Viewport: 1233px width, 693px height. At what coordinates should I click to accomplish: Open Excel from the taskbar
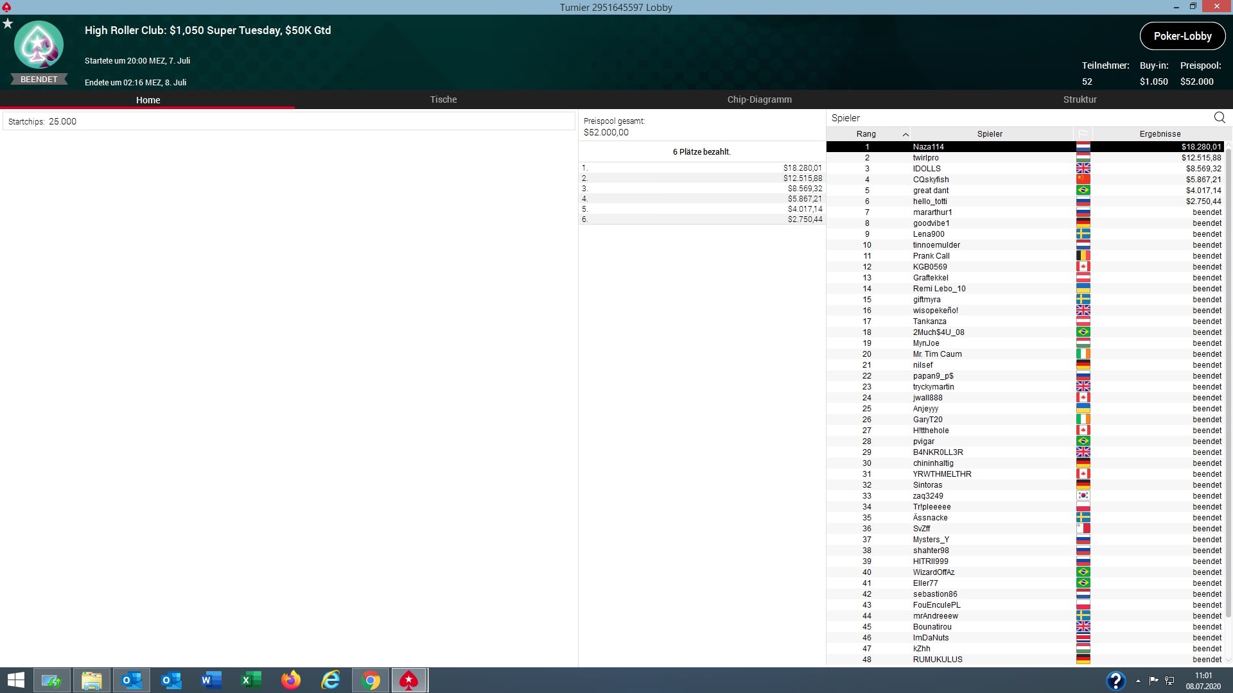coord(251,680)
